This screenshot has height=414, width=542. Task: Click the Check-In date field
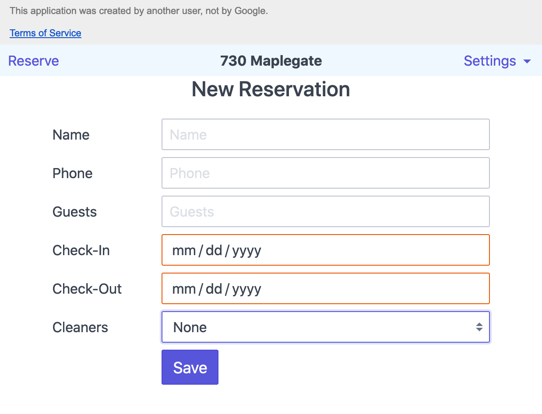pos(326,250)
